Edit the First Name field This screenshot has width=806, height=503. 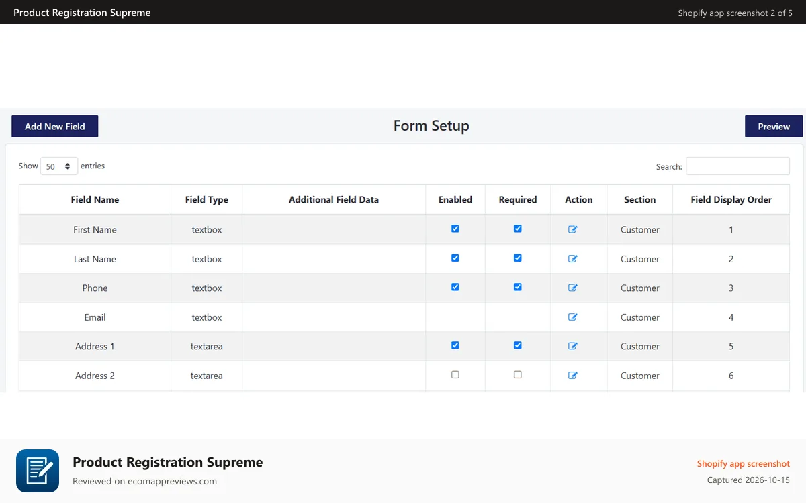(573, 229)
